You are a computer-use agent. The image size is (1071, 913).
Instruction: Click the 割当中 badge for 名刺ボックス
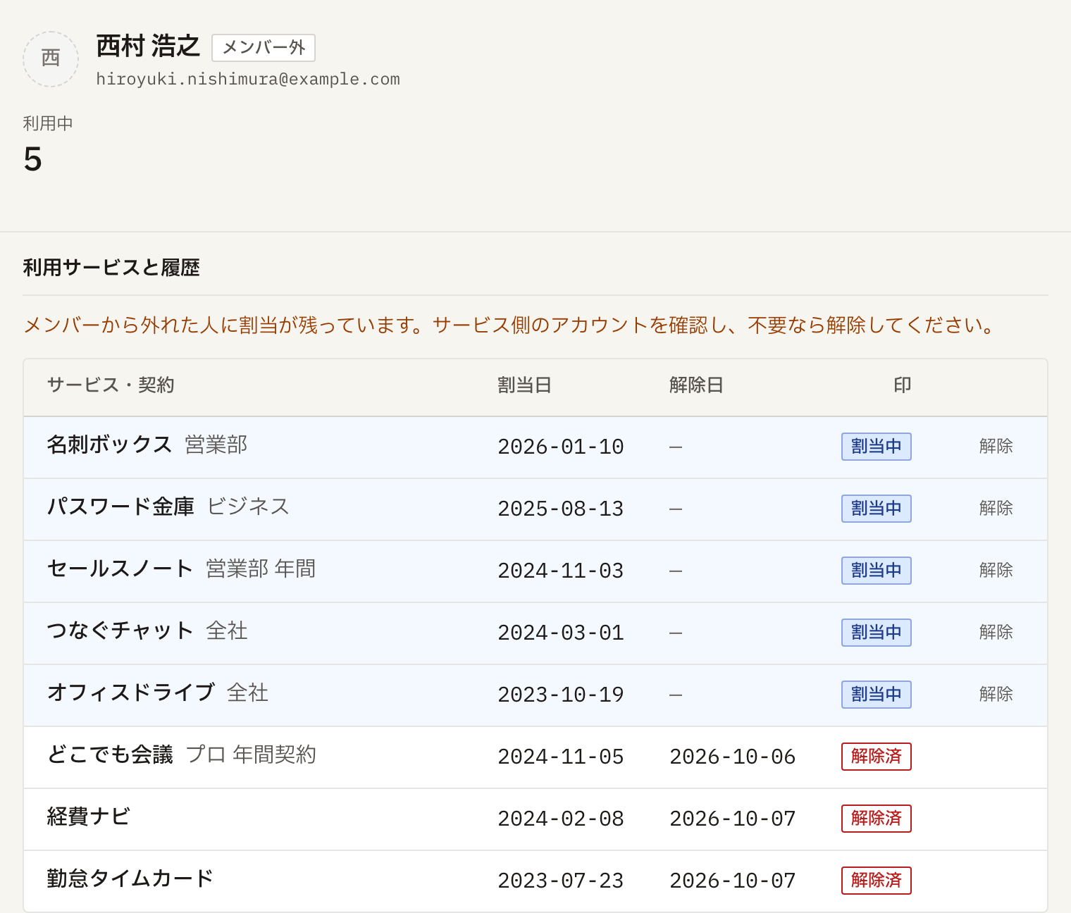(877, 447)
